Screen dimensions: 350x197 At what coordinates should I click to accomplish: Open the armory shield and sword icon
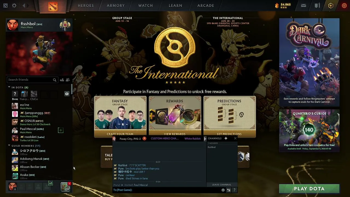(317, 5)
